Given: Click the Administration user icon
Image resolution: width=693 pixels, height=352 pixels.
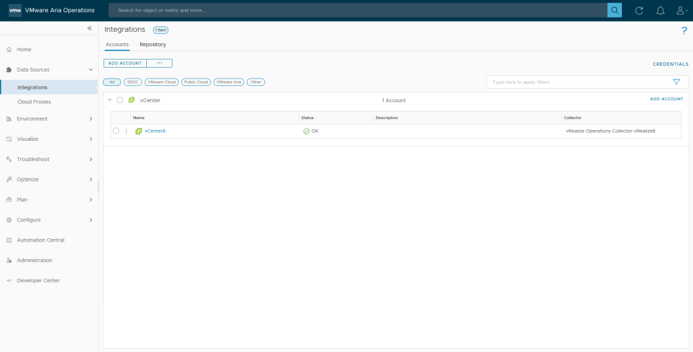Looking at the screenshot, I should pos(9,261).
